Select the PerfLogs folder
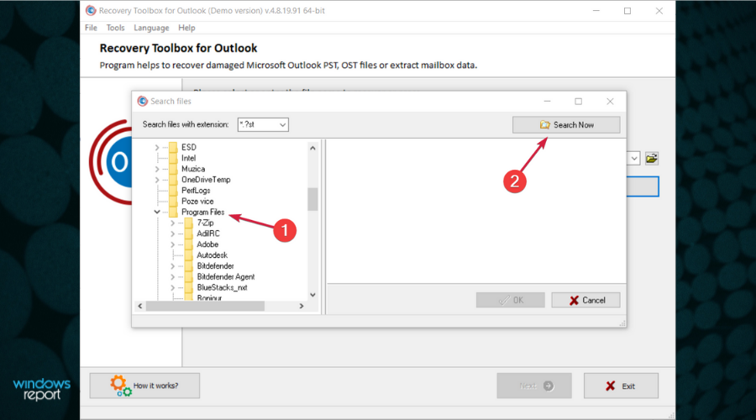This screenshot has height=420, width=756. point(196,191)
